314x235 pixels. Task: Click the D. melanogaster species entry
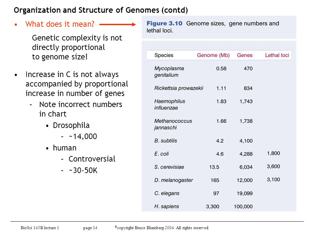point(173,180)
